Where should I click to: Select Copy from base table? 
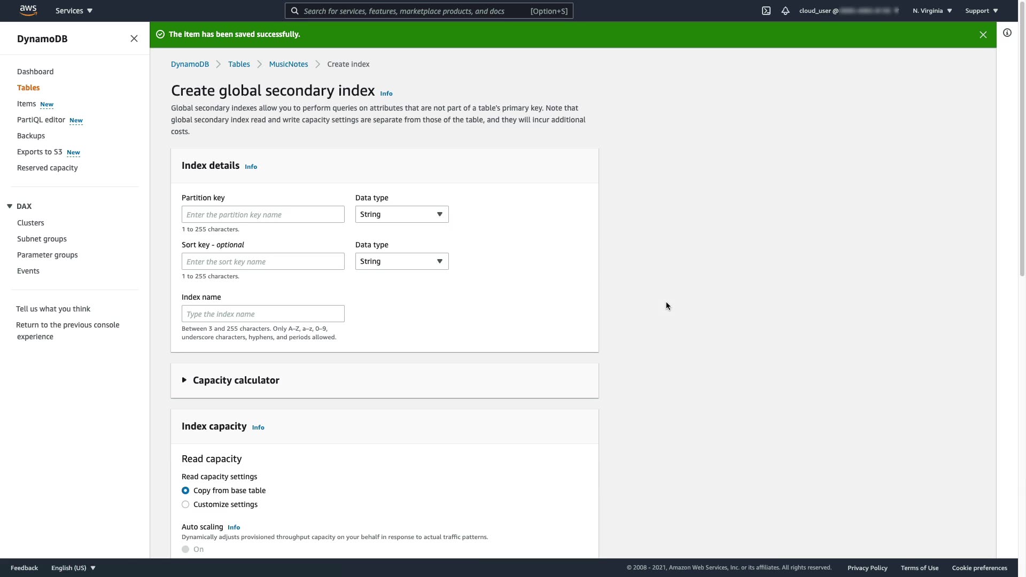(185, 490)
